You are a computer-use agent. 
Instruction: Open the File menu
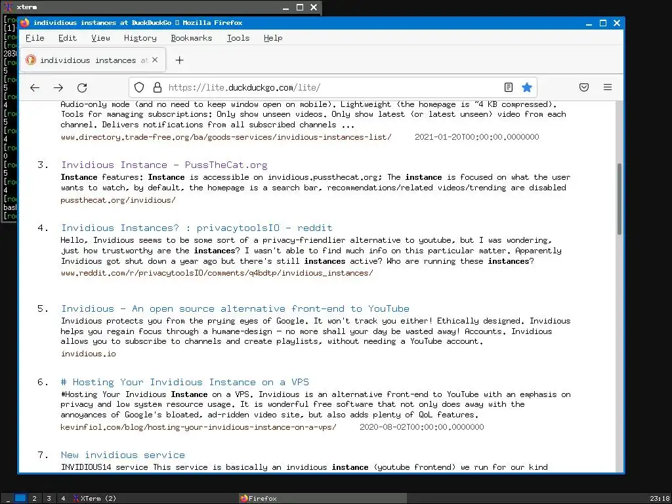click(x=35, y=38)
